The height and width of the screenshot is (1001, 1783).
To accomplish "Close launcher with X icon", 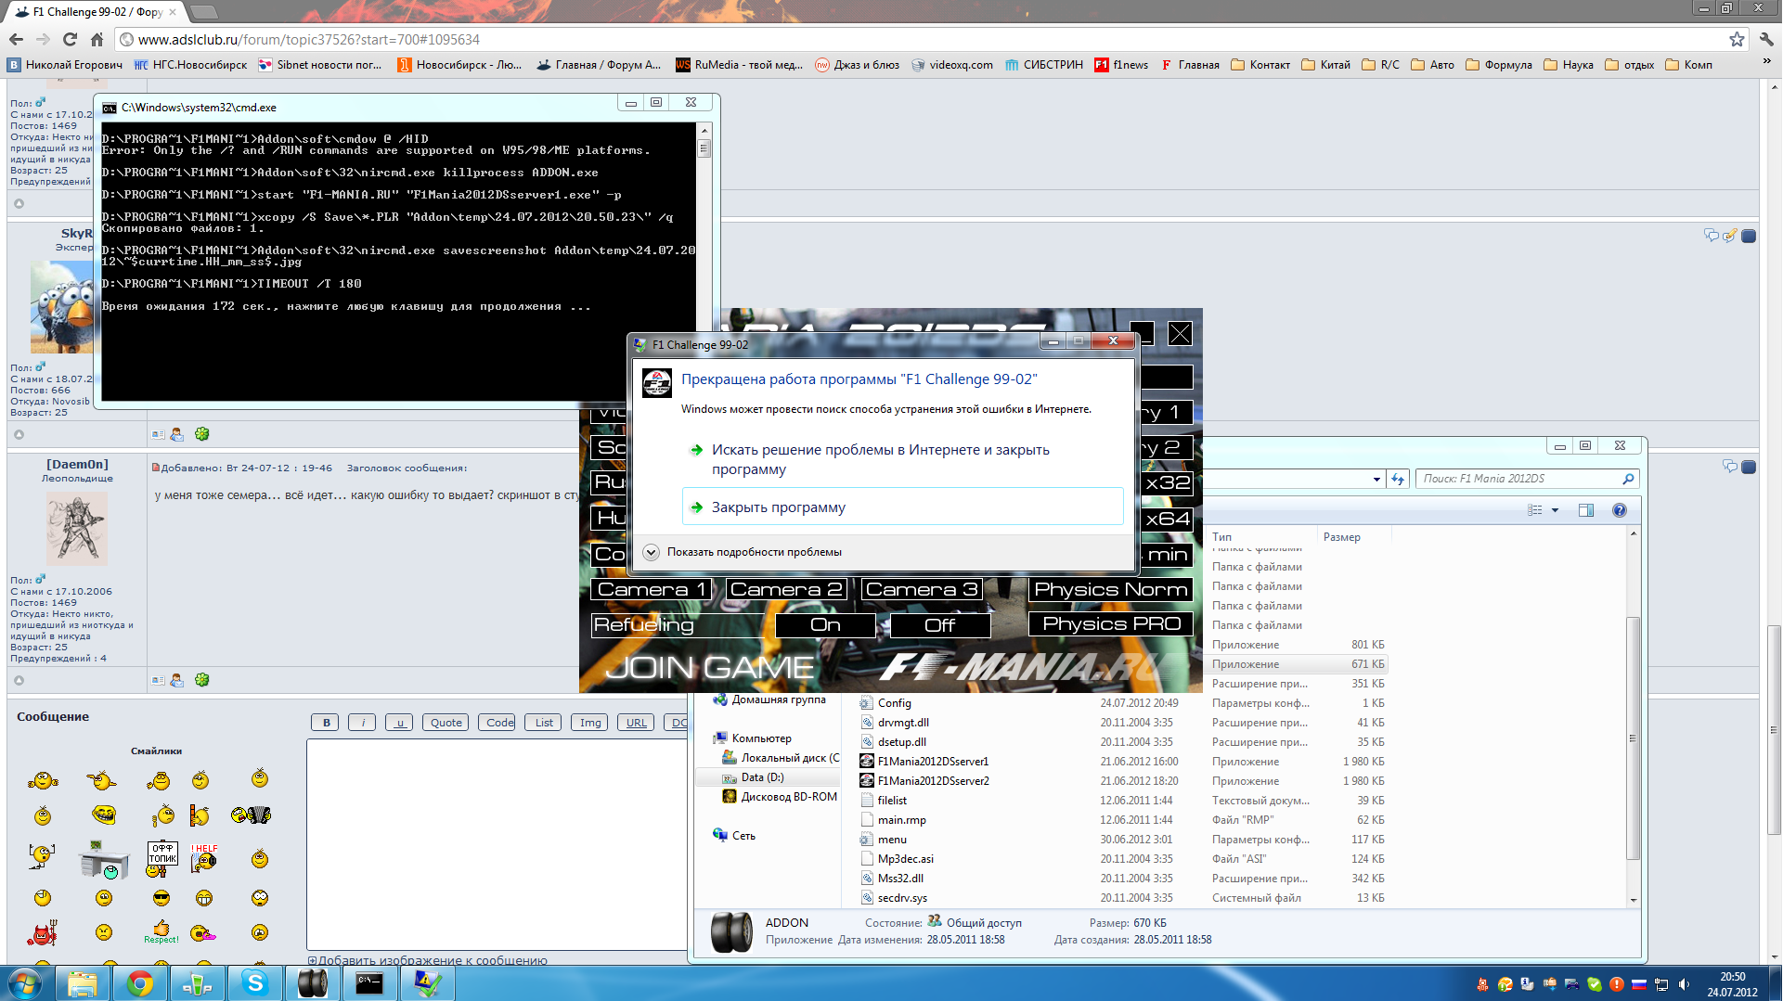I will click(1180, 333).
